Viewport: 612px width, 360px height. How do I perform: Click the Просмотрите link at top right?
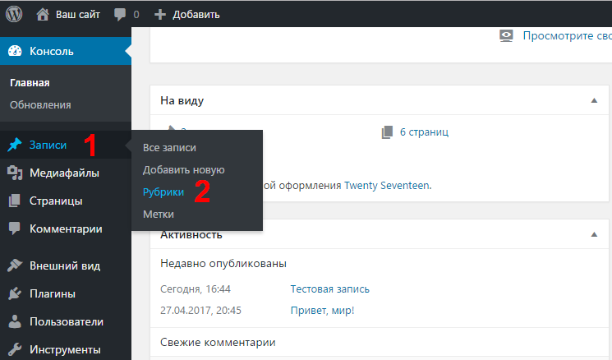[567, 35]
